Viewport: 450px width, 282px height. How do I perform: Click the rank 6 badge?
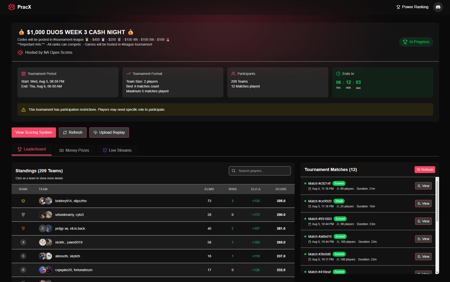23,270
